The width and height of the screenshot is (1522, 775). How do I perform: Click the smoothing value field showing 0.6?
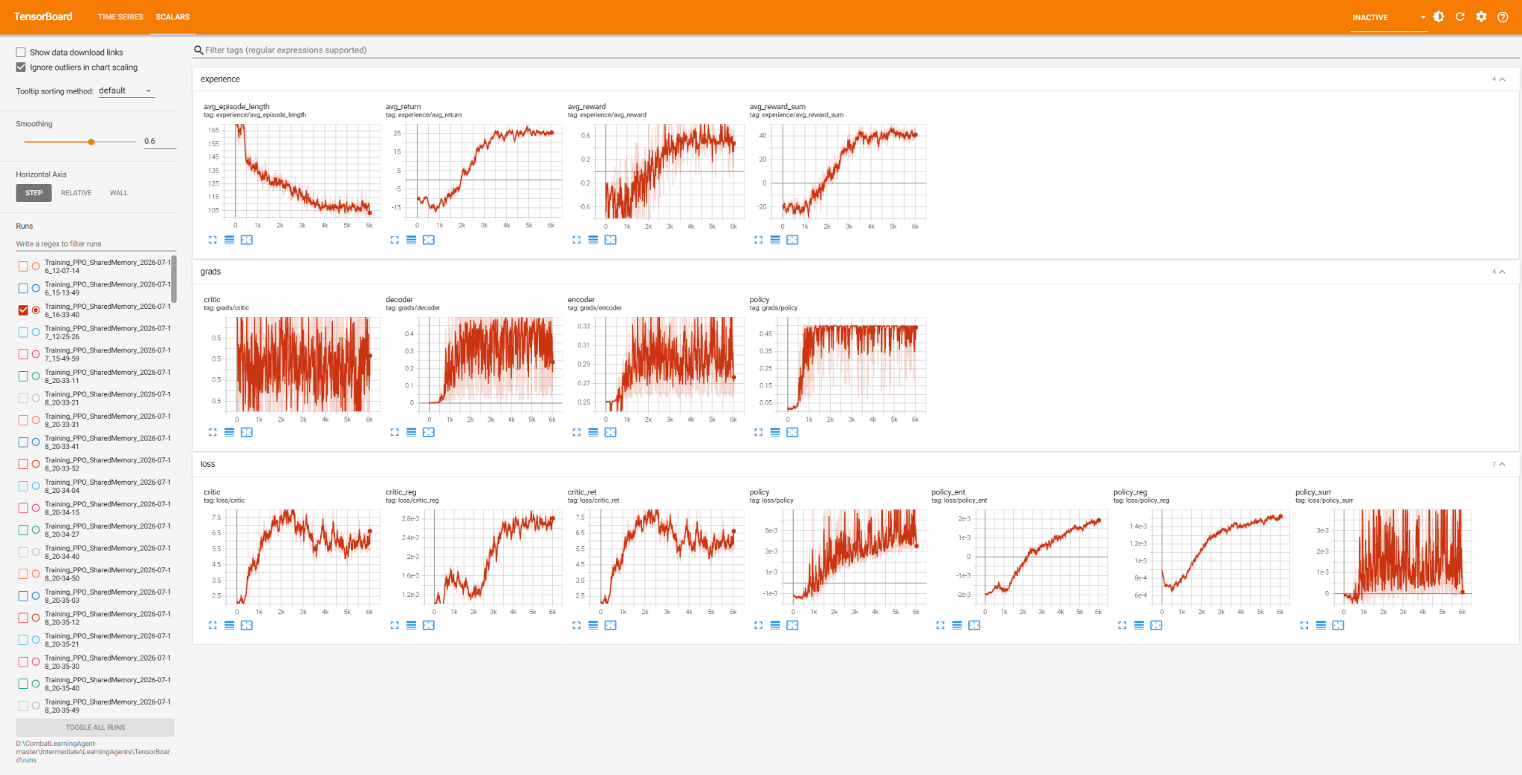click(160, 141)
